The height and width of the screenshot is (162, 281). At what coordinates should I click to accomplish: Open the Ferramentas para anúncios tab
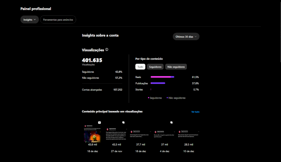(x=58, y=20)
